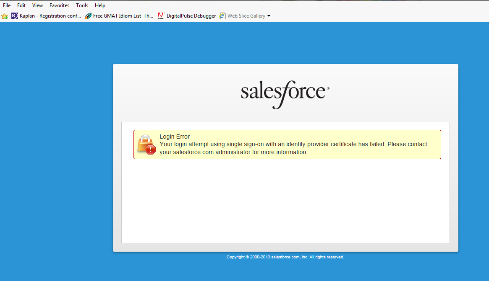Screen dimensions: 489x281
Task: Expand the Web Slice Gallery dropdown arrow
Action: (x=269, y=16)
